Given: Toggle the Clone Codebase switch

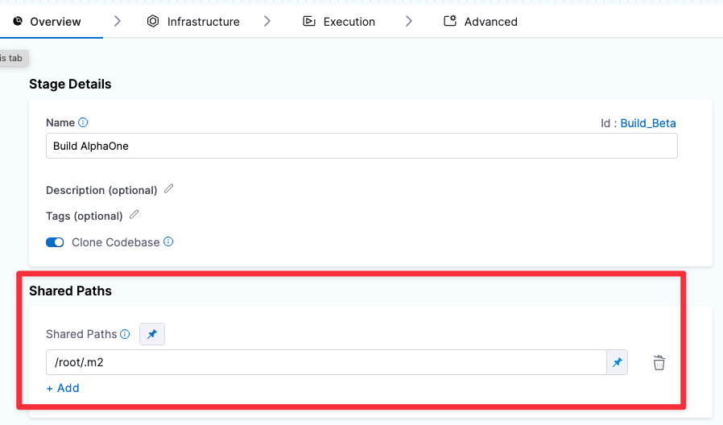Looking at the screenshot, I should tap(55, 242).
